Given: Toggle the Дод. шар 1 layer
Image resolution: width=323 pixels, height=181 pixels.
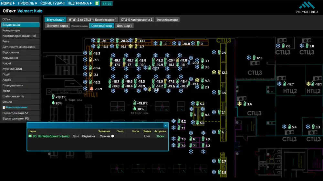Looking at the screenshot, I should (x=124, y=26).
